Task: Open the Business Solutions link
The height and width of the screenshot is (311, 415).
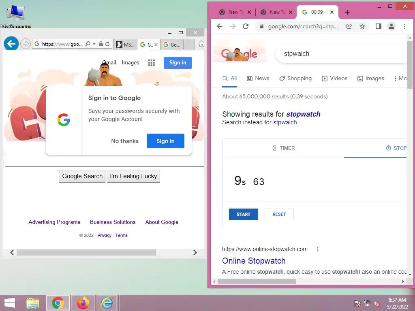Action: (113, 222)
